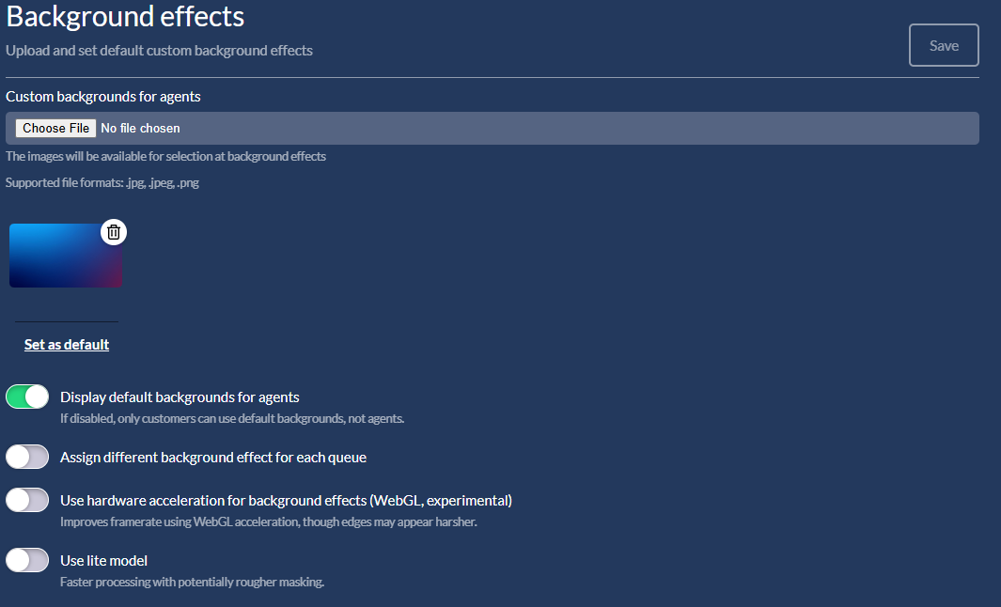Click the 'Improves framerate using WebGL acceleration' description
Screen dimensions: 1001x607
tap(268, 521)
